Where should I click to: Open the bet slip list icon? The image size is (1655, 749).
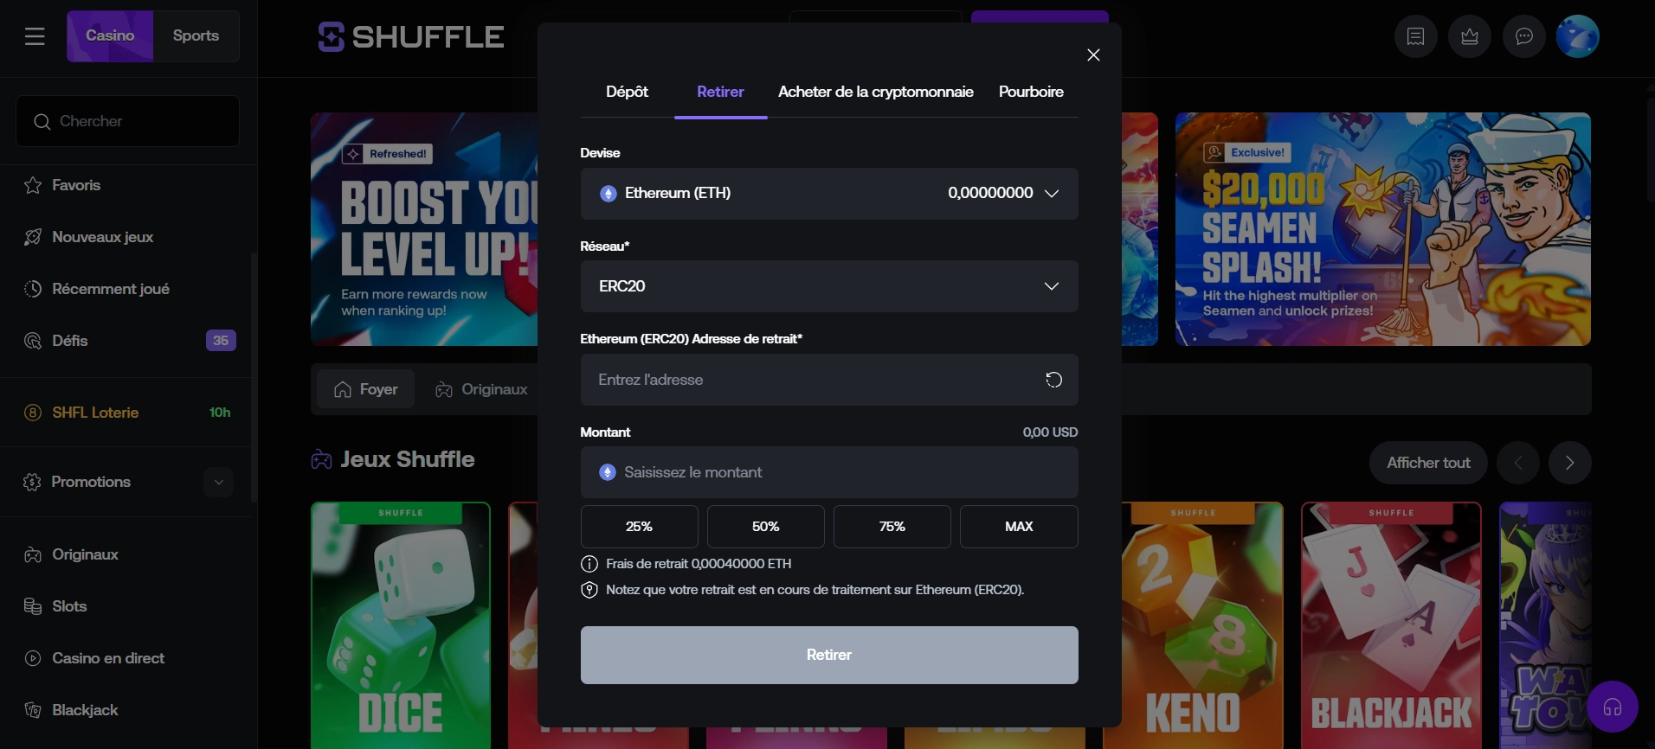point(1416,36)
